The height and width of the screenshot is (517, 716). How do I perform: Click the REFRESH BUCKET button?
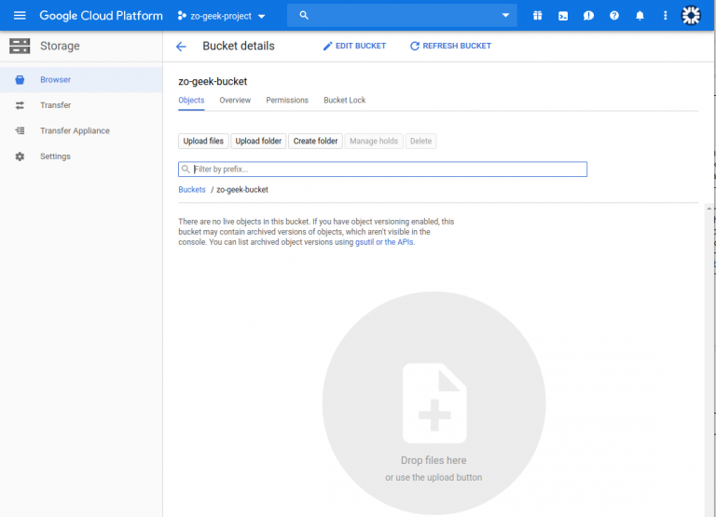click(450, 46)
